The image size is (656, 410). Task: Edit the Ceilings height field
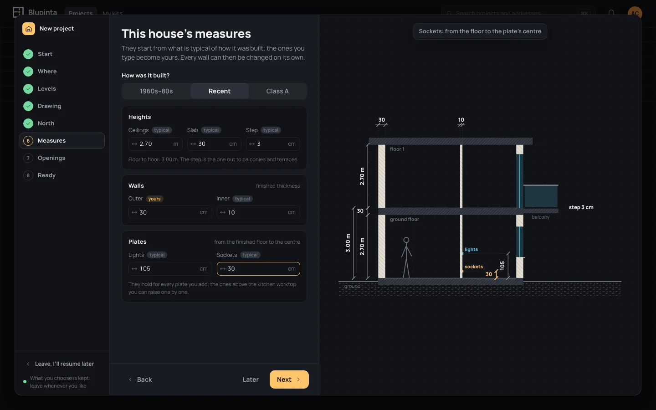pos(155,144)
